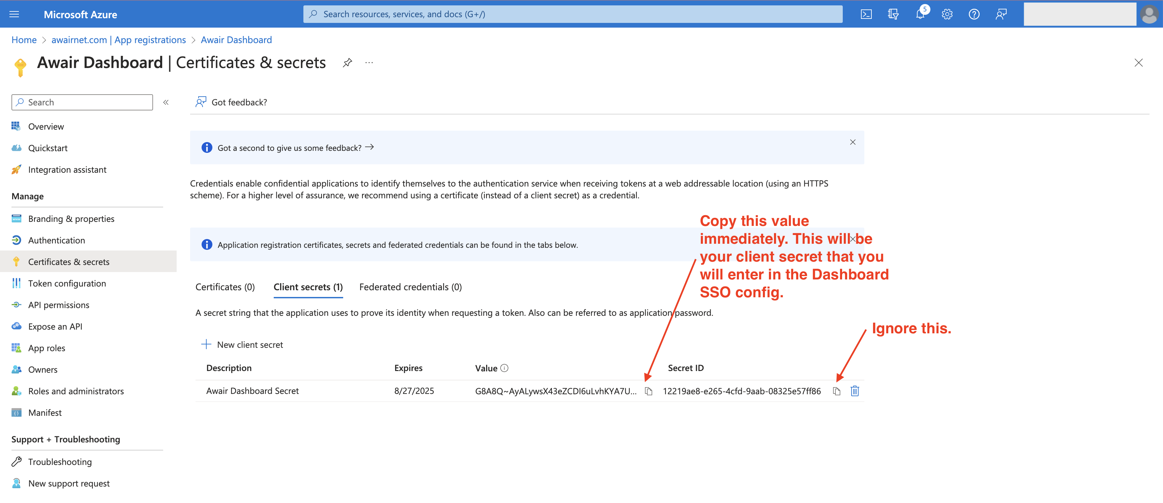Open Token configuration
This screenshot has width=1163, height=503.
point(67,283)
